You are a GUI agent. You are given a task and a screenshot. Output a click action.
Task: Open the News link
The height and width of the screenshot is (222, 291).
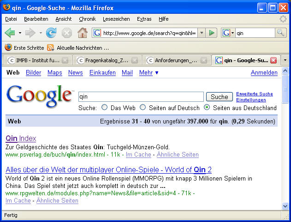[x=76, y=72]
